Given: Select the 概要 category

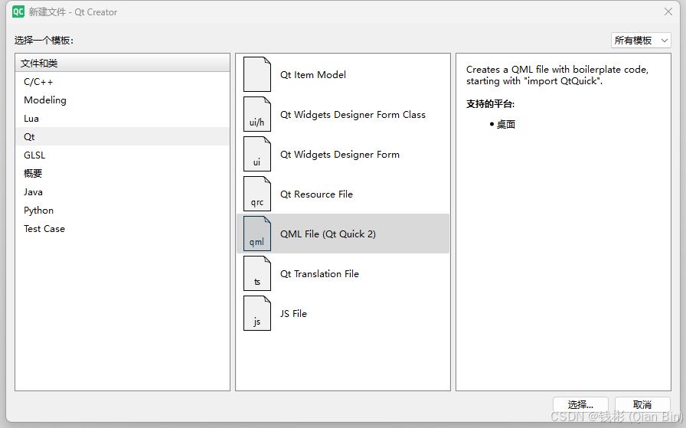Looking at the screenshot, I should pos(122,174).
